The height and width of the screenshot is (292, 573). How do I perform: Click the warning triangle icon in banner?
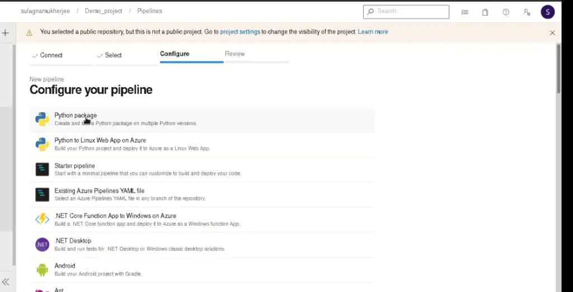[30, 33]
